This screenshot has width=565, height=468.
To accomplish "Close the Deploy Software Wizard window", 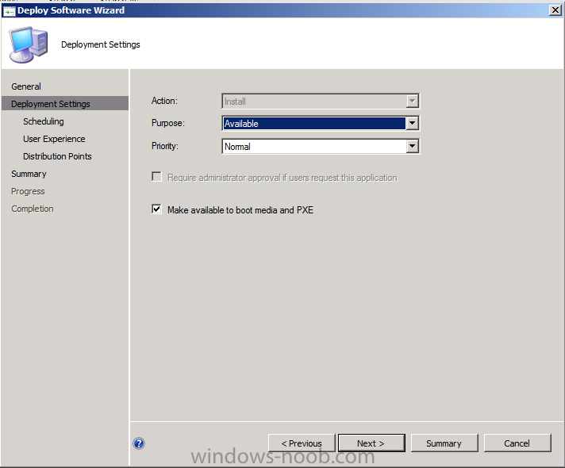I will coord(555,10).
